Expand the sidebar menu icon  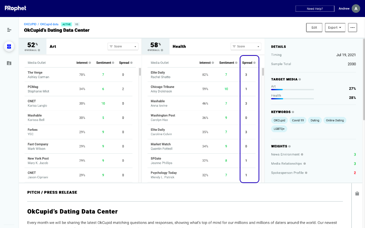click(9, 30)
